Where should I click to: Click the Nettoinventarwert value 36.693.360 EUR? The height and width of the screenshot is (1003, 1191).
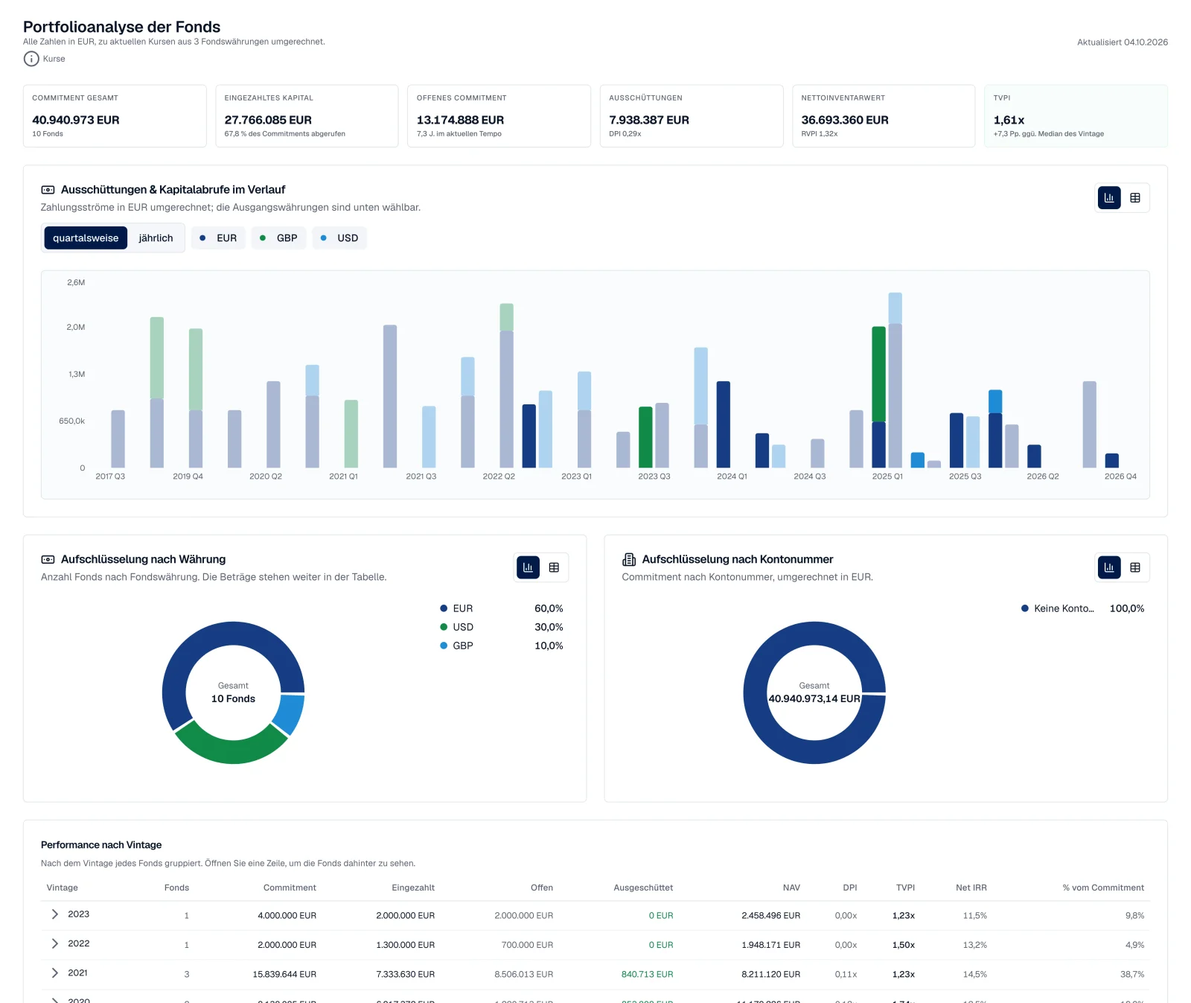click(x=845, y=120)
